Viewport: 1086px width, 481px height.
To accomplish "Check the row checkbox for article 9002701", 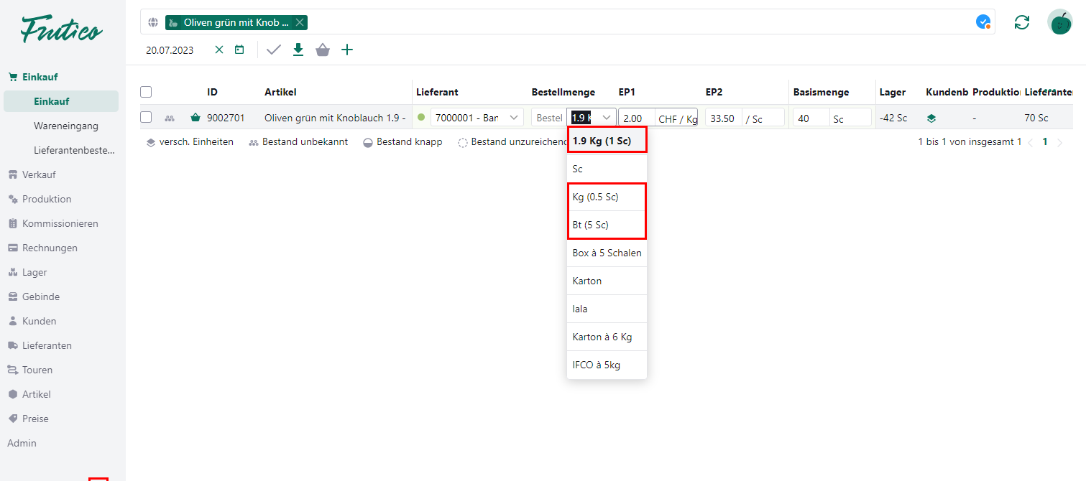I will coord(146,118).
